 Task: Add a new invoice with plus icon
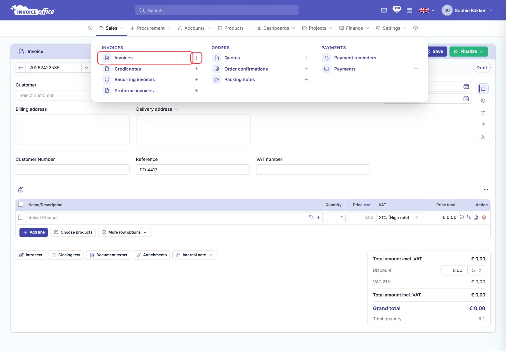tap(196, 58)
